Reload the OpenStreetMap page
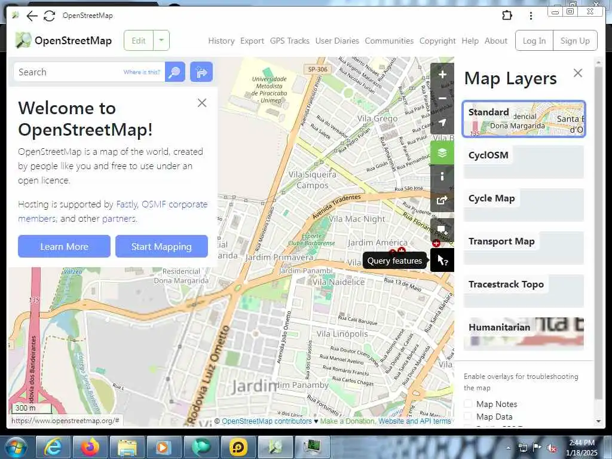 [49, 16]
